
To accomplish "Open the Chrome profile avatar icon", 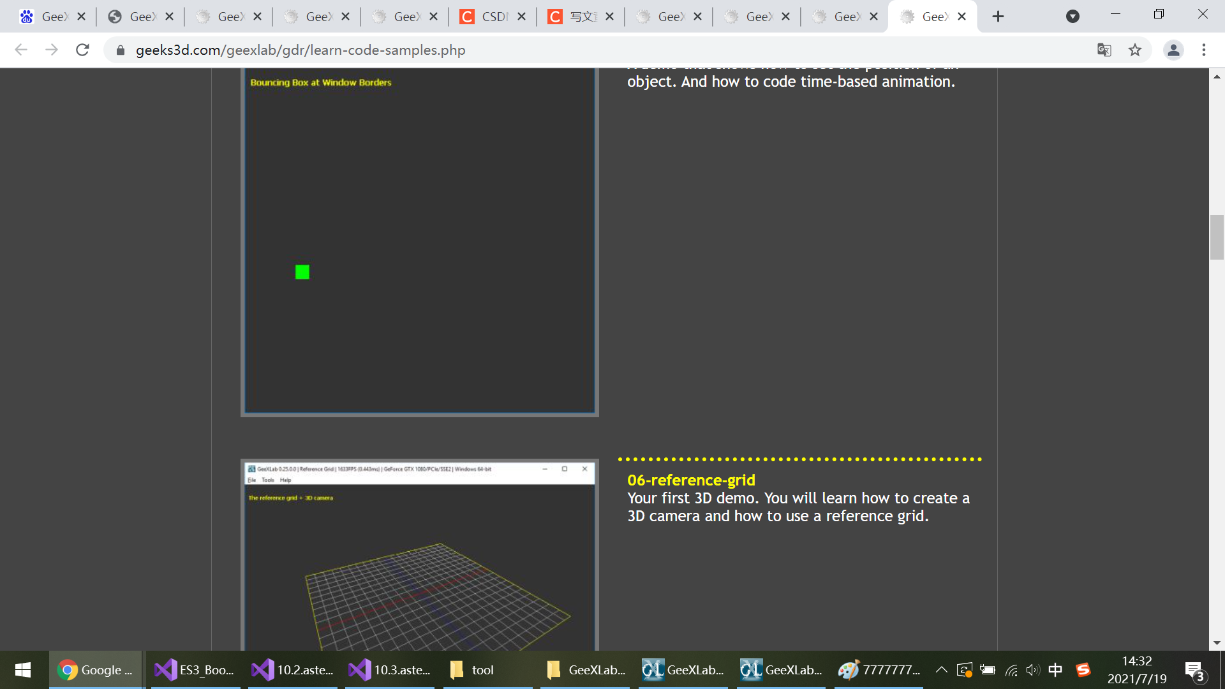I will point(1173,50).
